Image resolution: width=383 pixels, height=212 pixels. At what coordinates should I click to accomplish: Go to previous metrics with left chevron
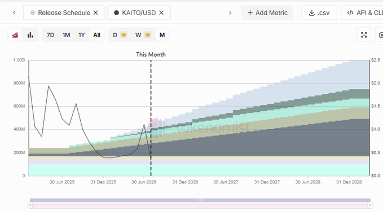[x=14, y=13]
